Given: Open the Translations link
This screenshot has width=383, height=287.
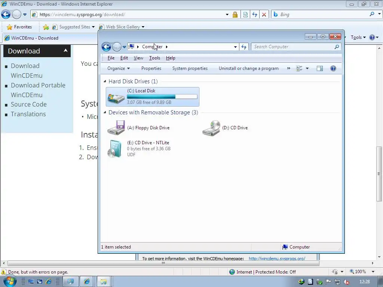Looking at the screenshot, I should (28, 114).
